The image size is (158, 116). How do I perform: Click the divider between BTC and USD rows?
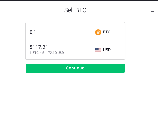(x=75, y=40)
